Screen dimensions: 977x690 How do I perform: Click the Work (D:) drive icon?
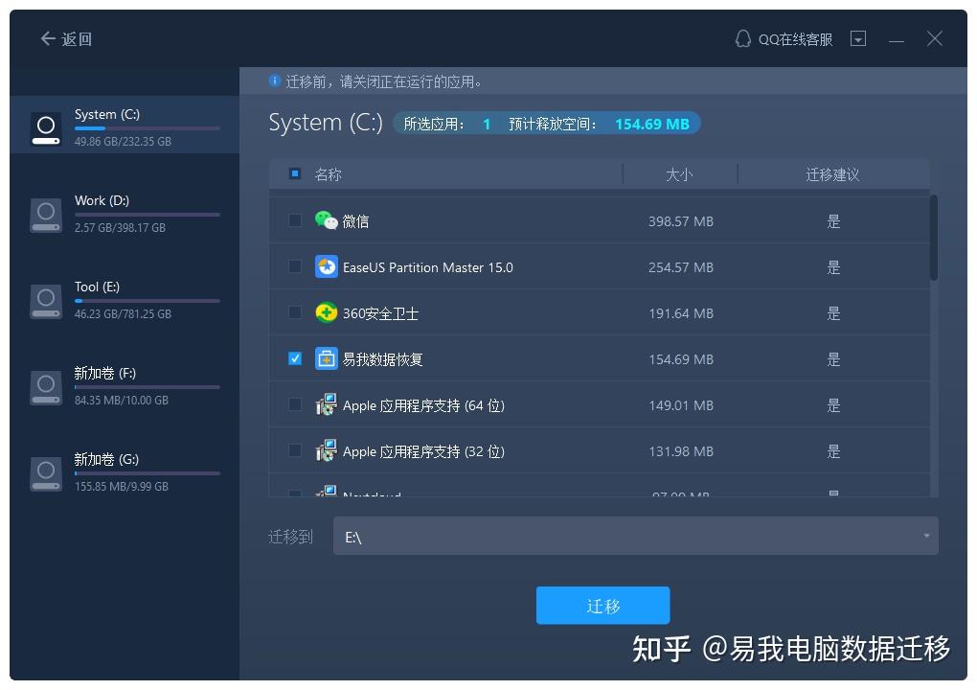[46, 215]
